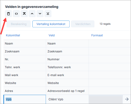Move selected field down one row
131x104 pixels.
point(40,14)
